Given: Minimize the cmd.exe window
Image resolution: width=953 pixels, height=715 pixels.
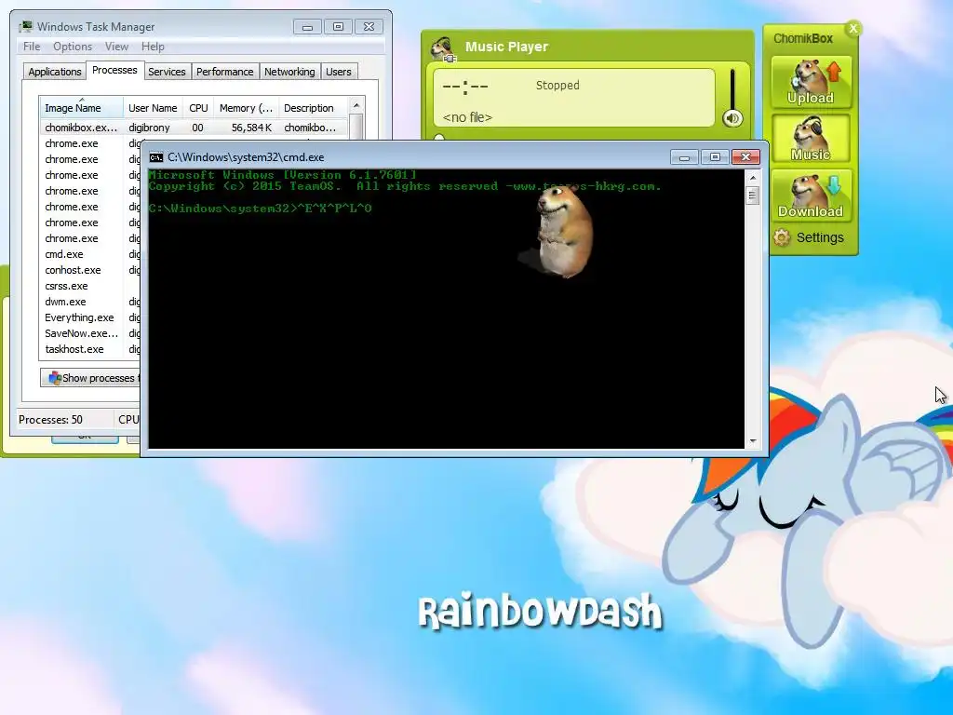Looking at the screenshot, I should pyautogui.click(x=684, y=157).
